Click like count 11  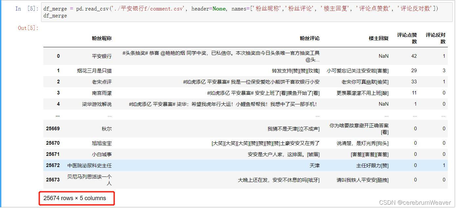tap(414, 93)
